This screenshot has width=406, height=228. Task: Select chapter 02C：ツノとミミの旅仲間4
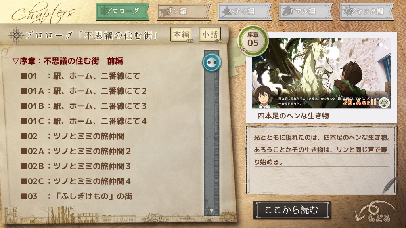(x=76, y=181)
